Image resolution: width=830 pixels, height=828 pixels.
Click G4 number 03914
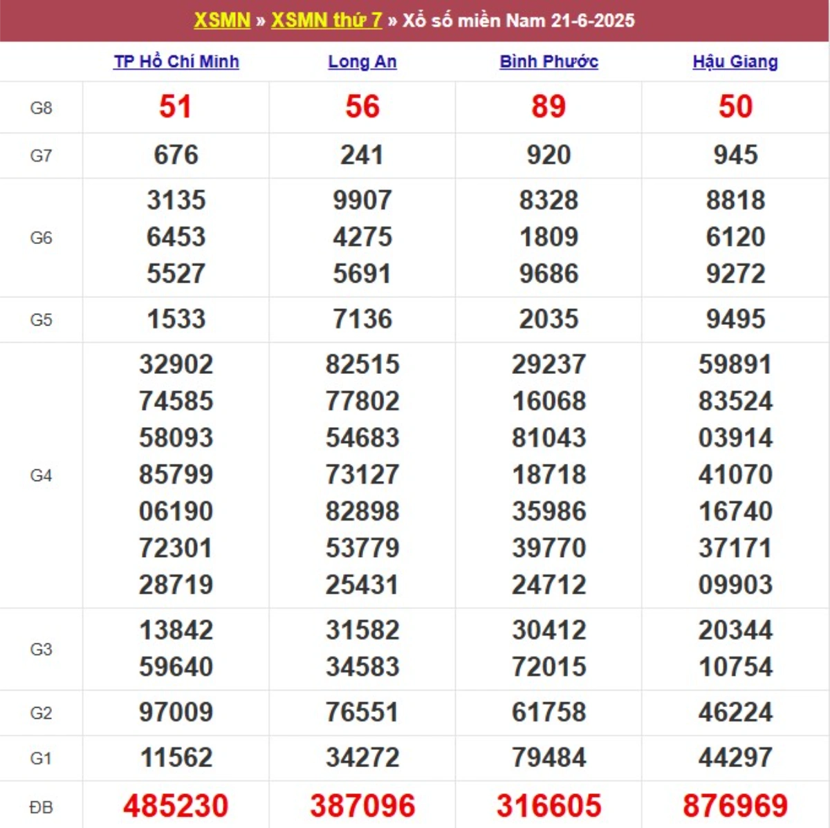pyautogui.click(x=735, y=437)
